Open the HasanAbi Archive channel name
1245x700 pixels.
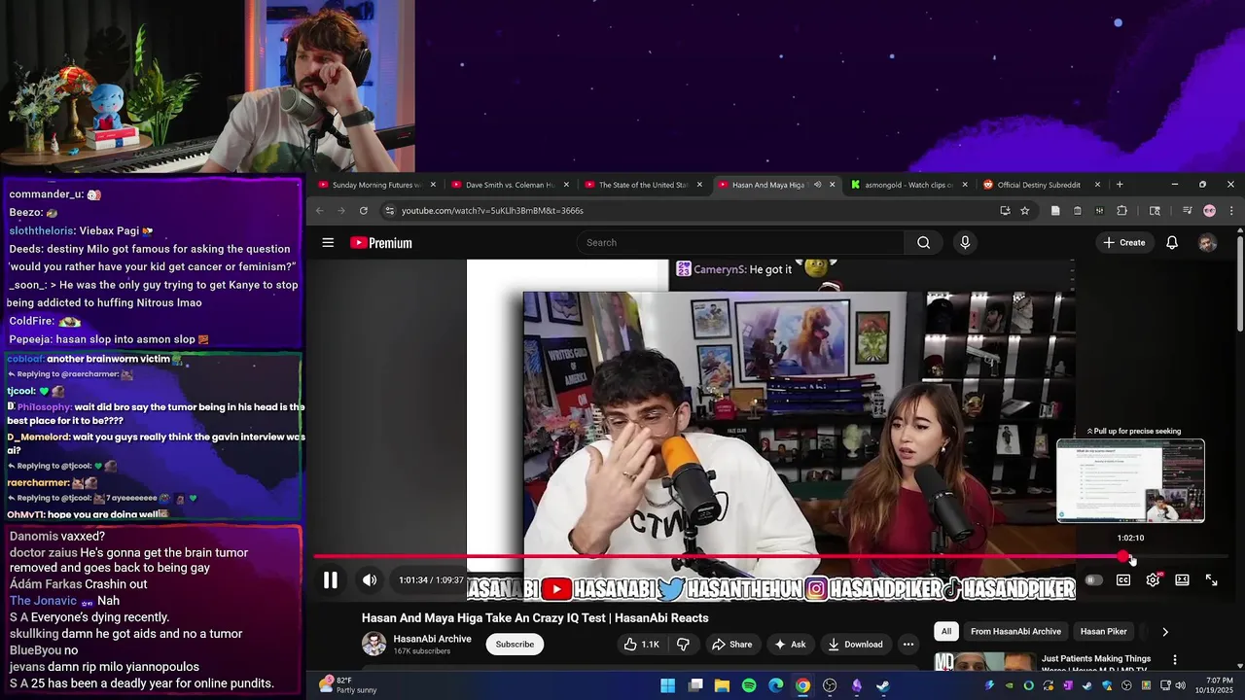(432, 639)
